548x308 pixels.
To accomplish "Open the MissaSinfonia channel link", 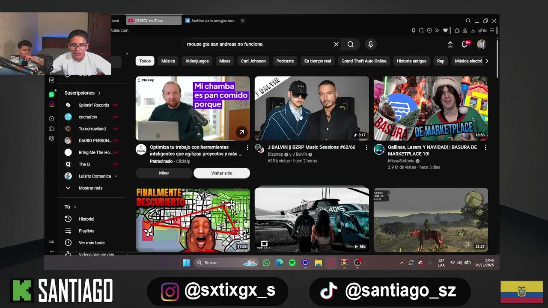I will coord(401,161).
